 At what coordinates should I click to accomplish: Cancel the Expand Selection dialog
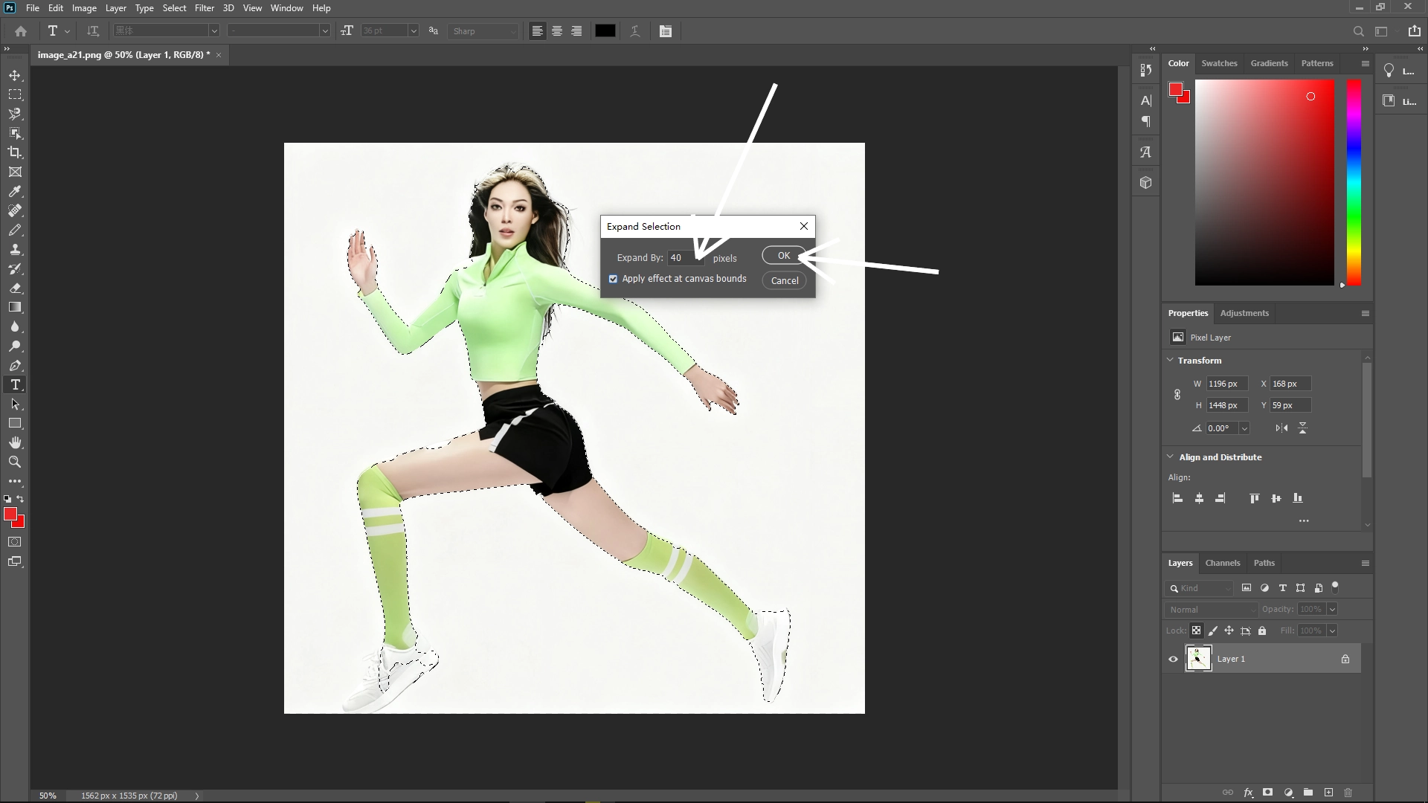click(x=783, y=280)
